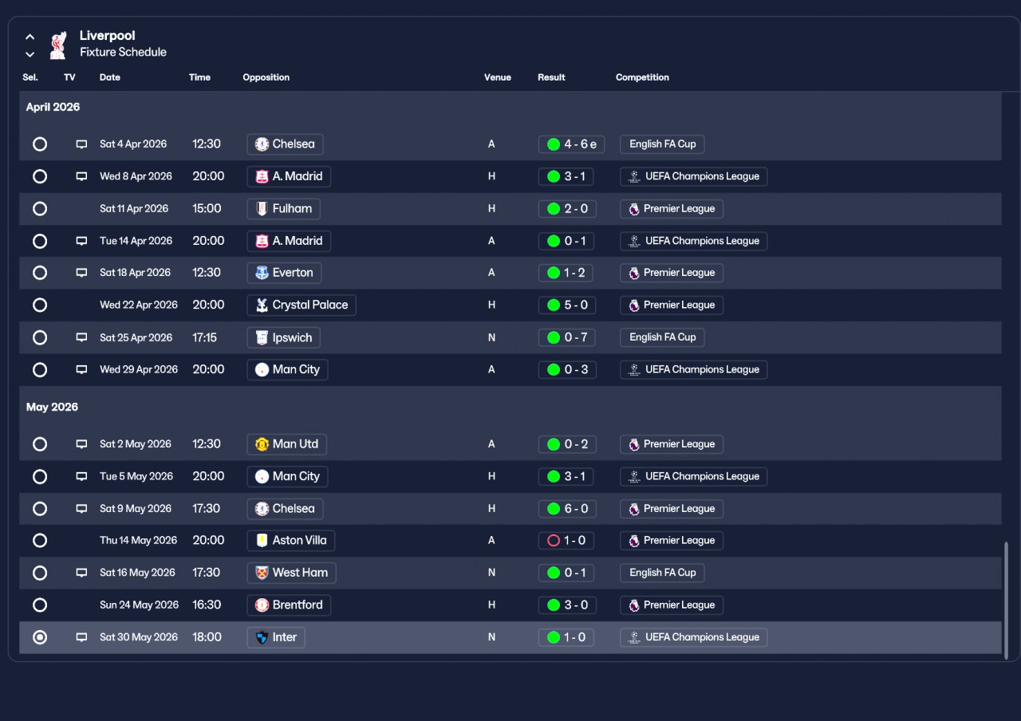Click Champions League logo in Inter row
1021x721 pixels.
coord(634,637)
